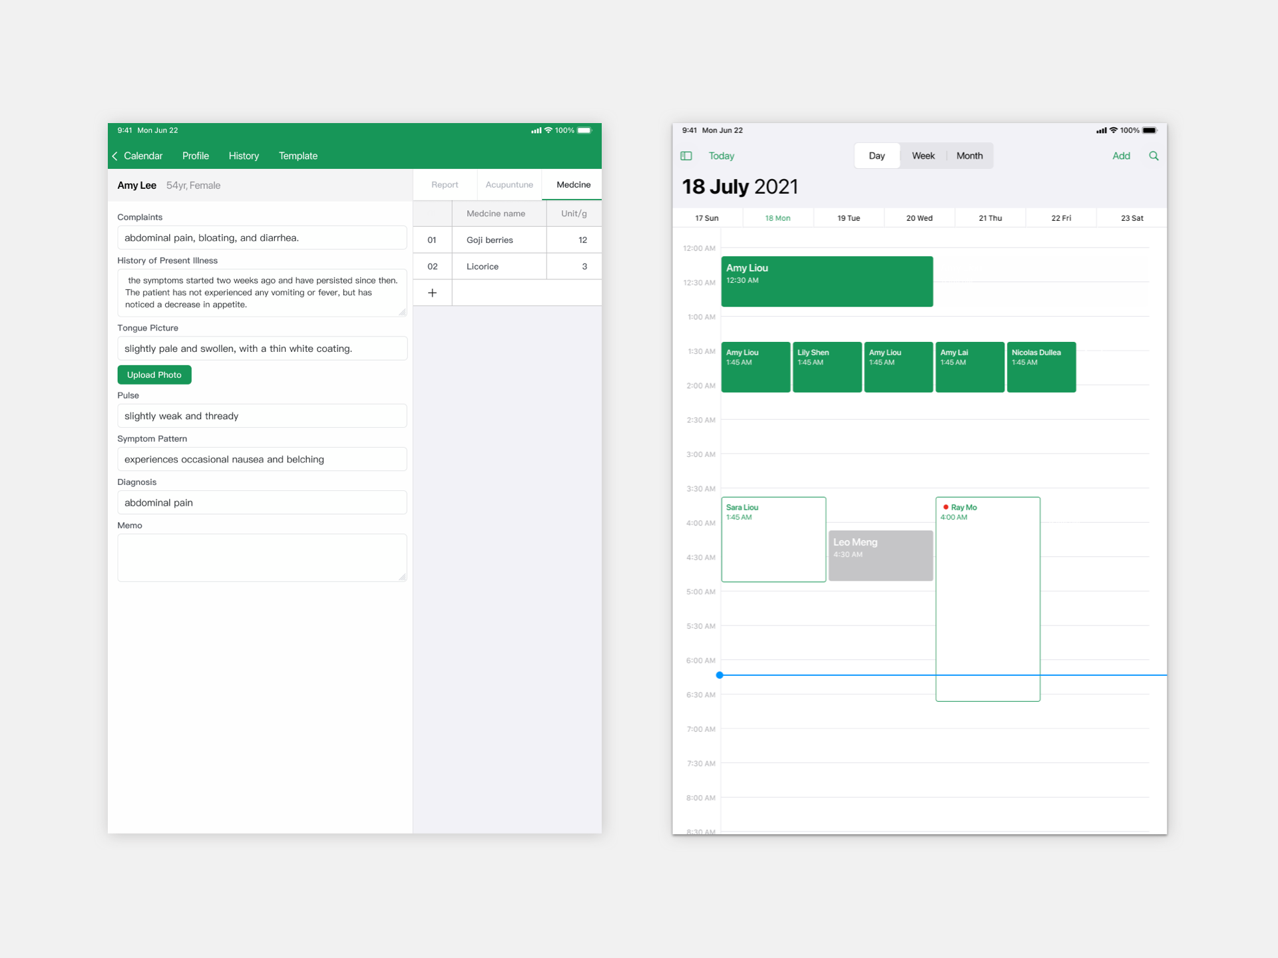
Task: Switch calendar to Day view
Action: [877, 156]
